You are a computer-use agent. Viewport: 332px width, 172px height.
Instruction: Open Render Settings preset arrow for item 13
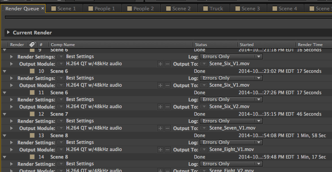click(x=61, y=143)
